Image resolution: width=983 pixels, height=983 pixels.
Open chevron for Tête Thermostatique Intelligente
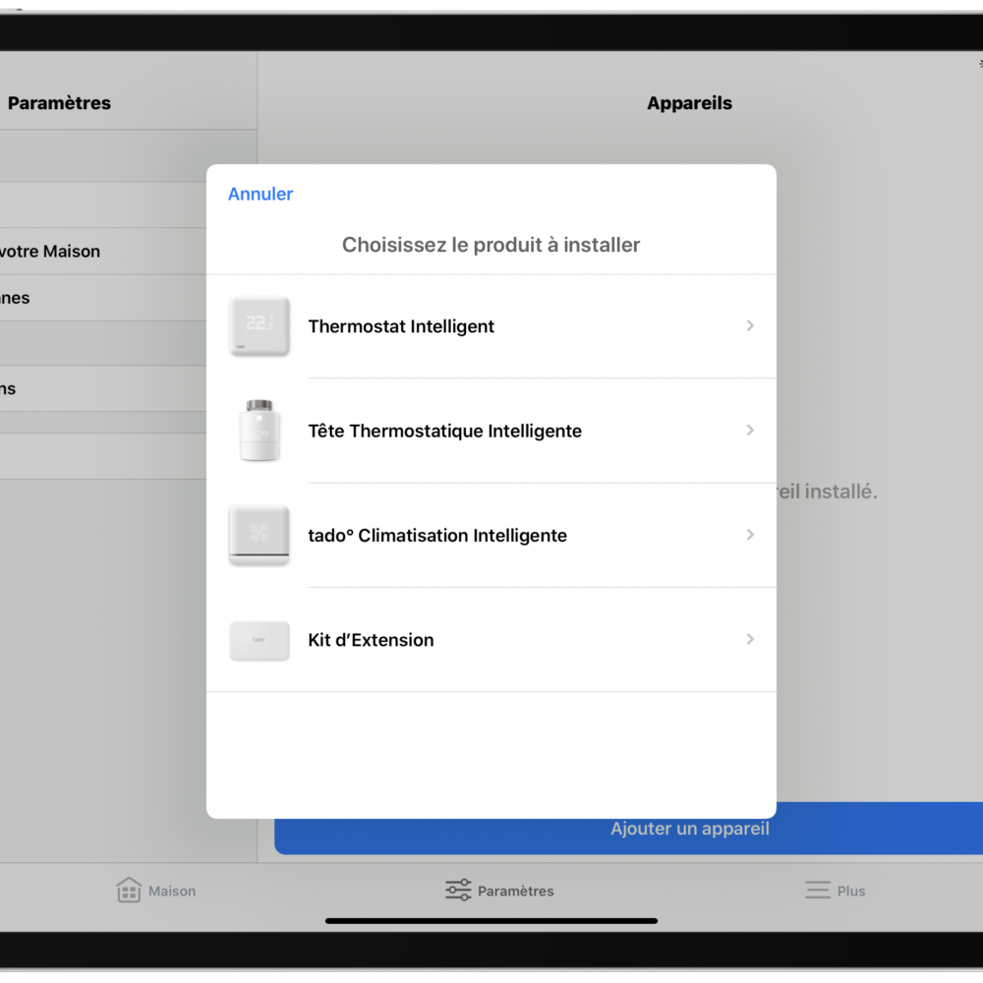click(x=750, y=431)
